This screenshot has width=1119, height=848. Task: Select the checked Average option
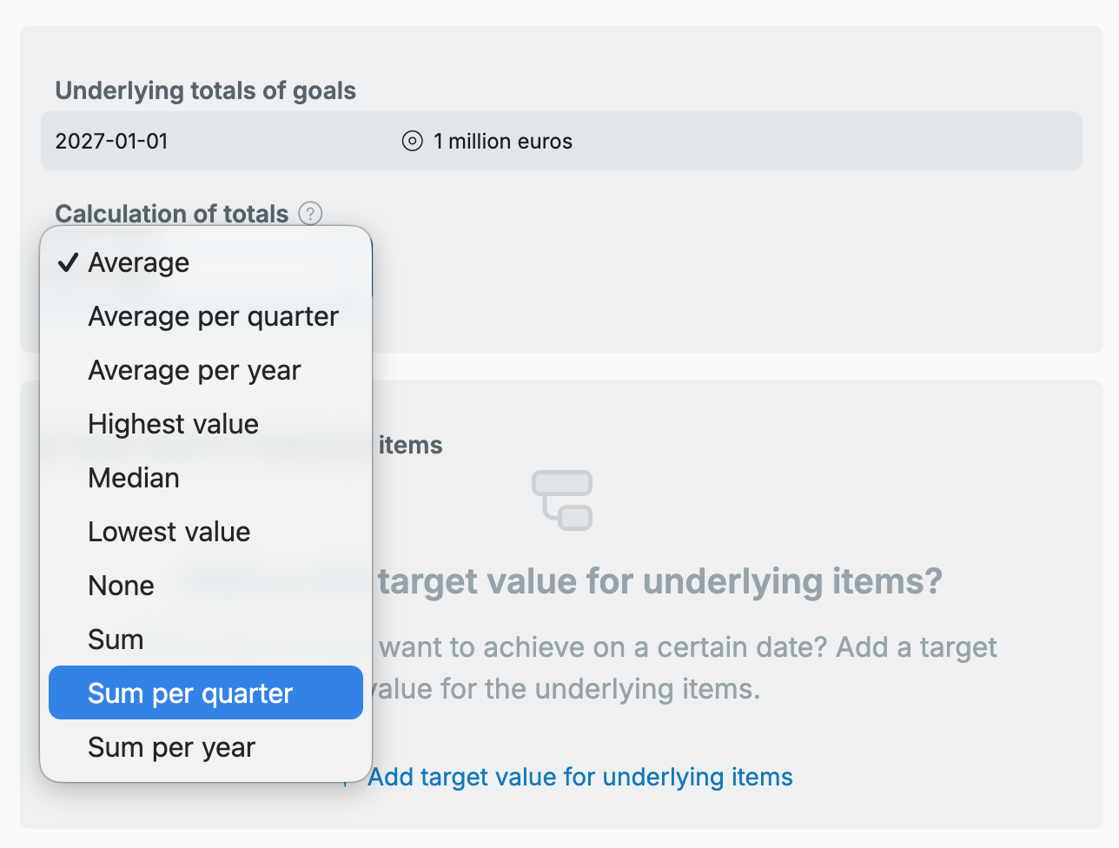click(139, 262)
